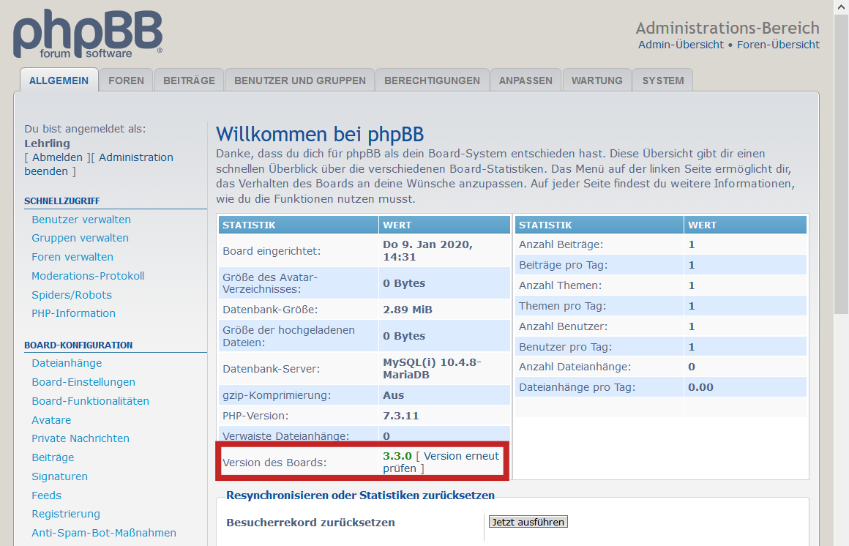The height and width of the screenshot is (546, 849).
Task: Open Board-Funktionalitäten settings
Action: (91, 401)
